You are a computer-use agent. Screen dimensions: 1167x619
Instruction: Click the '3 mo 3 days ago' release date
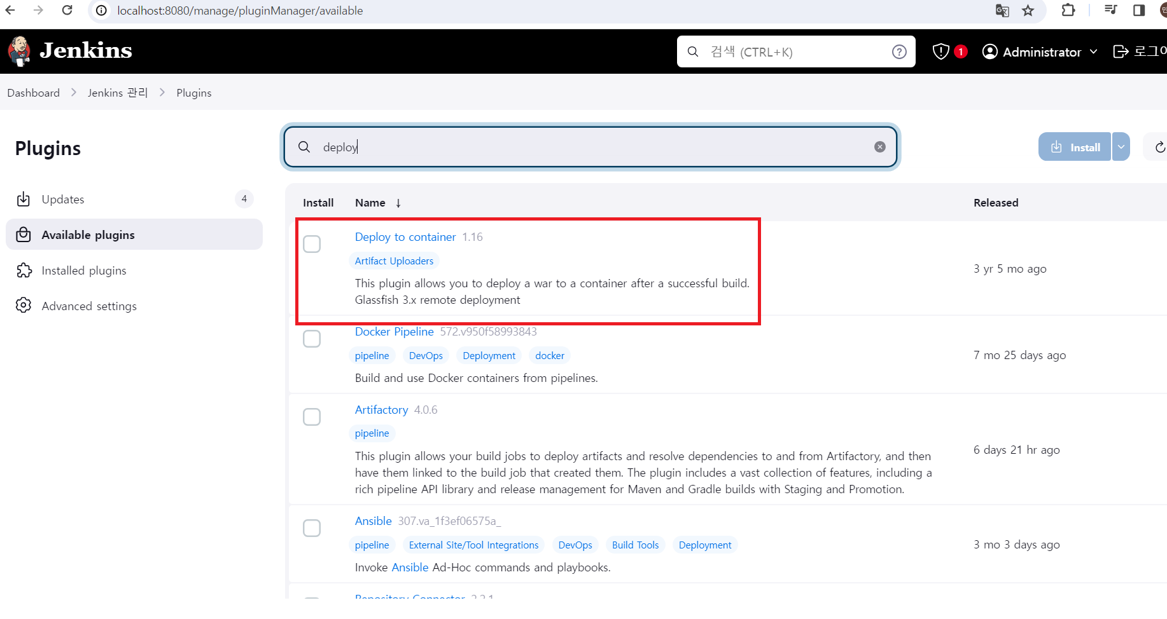pos(1016,545)
